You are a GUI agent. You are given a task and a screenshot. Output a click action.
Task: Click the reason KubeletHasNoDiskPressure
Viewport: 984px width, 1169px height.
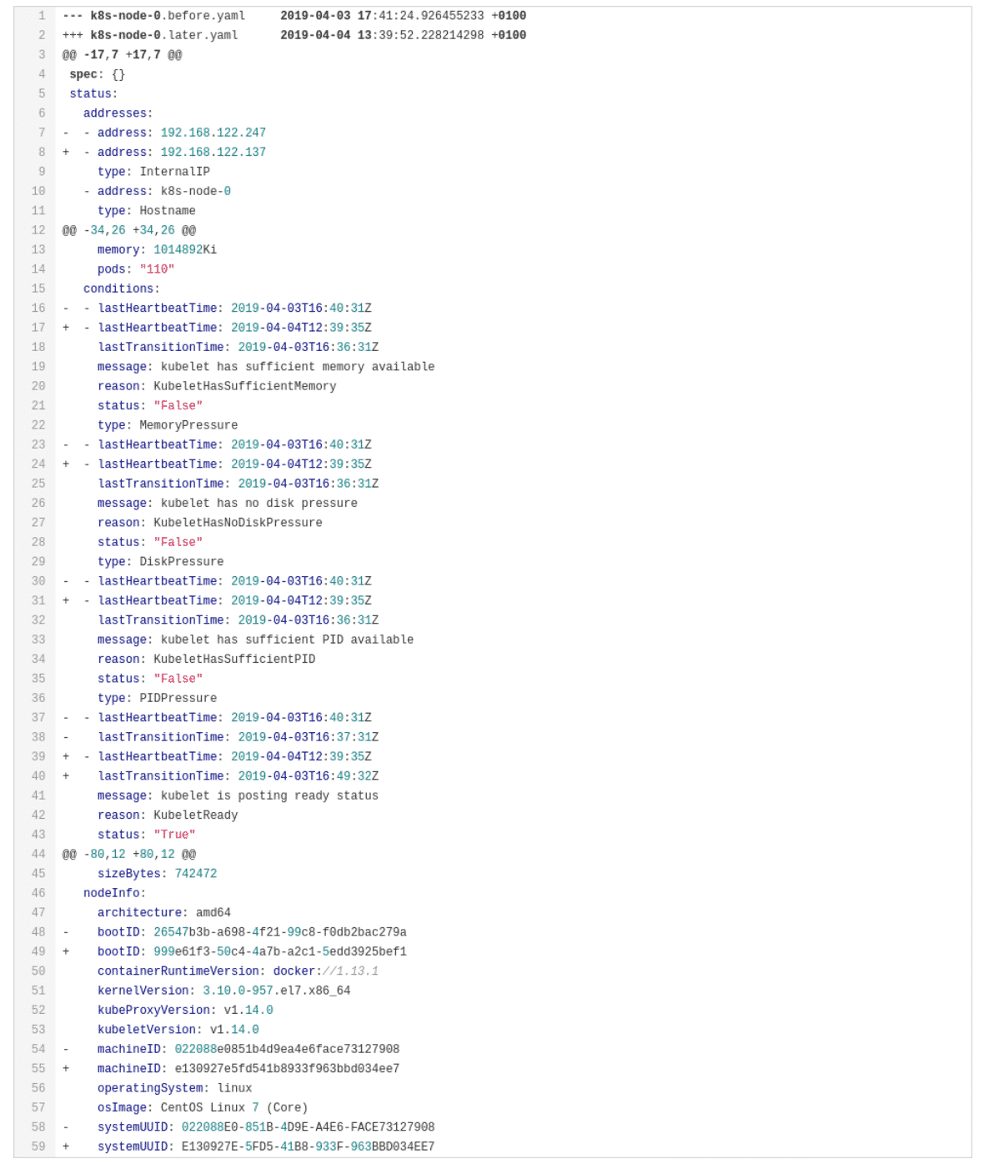238,523
